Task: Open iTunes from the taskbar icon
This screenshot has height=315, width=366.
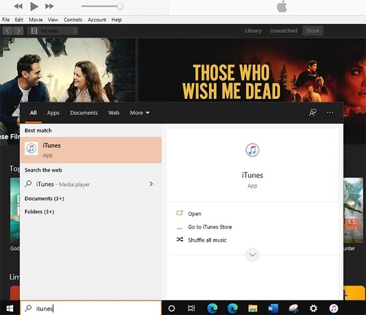Action: [334, 308]
